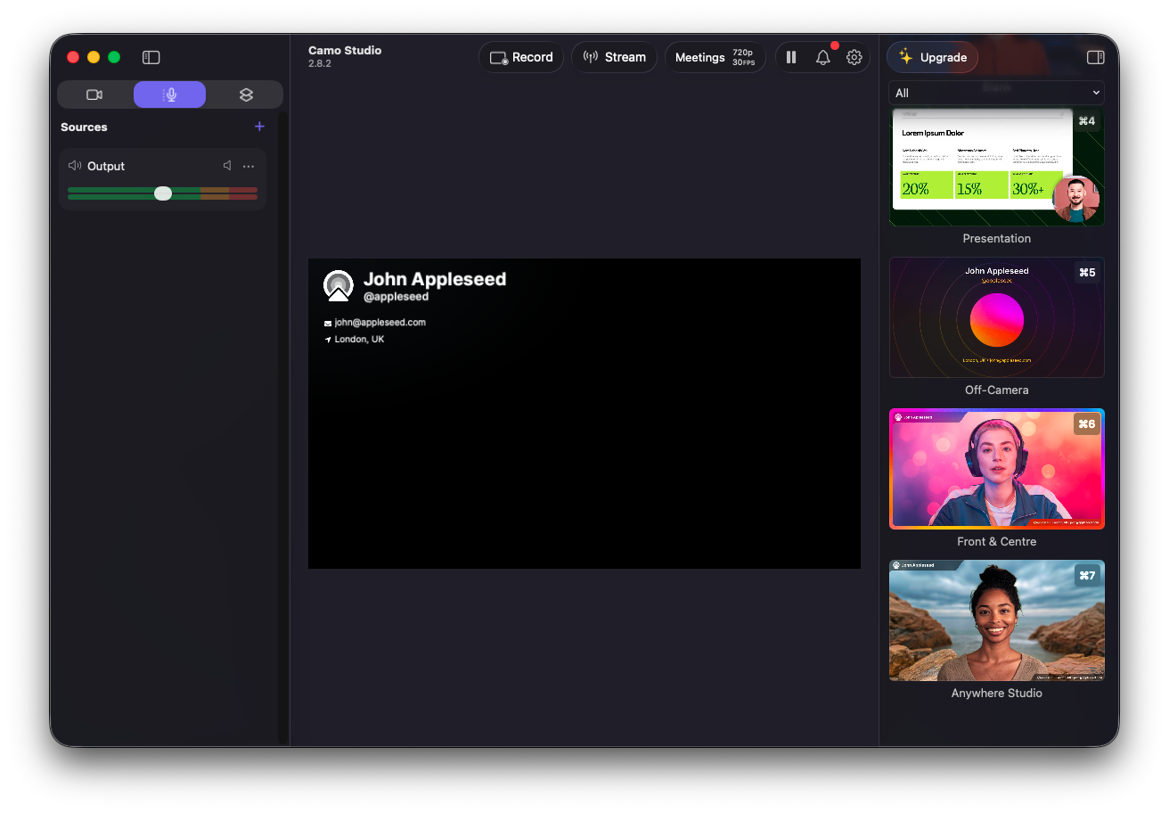Screen dimensions: 1169x813
Task: Adjust the Output volume slider knob
Action: pos(163,193)
